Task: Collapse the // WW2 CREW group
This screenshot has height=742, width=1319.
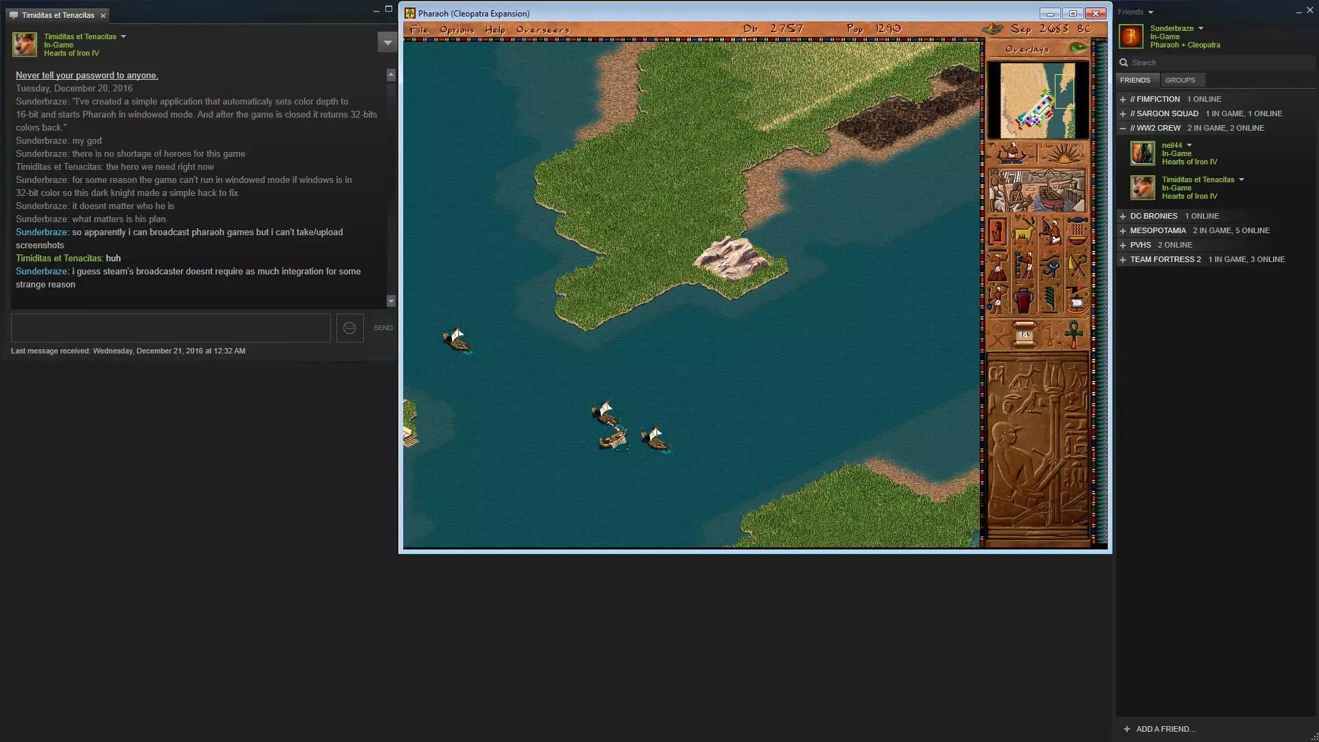Action: coord(1123,129)
